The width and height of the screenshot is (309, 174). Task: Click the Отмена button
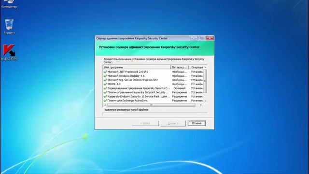197,123
